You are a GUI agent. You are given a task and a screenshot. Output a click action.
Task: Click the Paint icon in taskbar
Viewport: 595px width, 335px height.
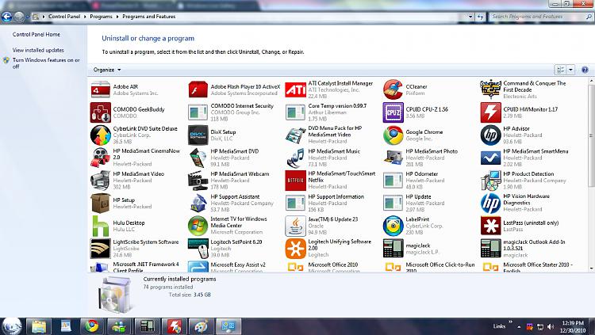[202, 326]
